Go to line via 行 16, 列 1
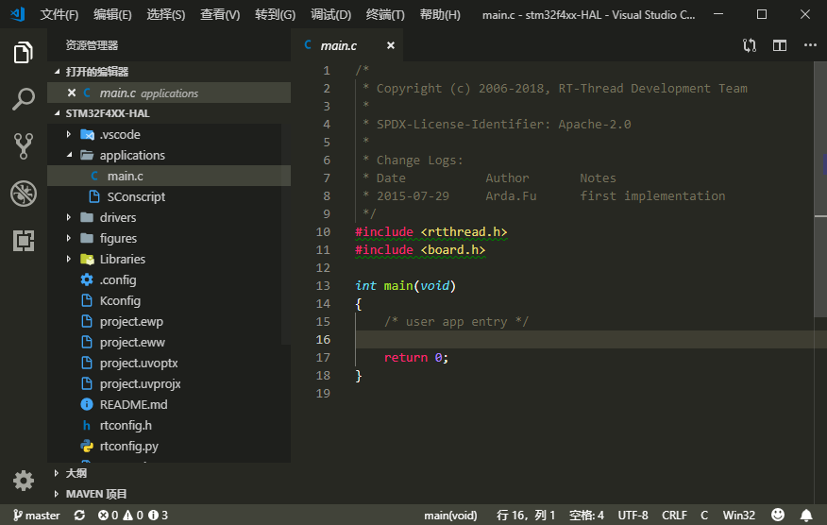The image size is (827, 525). (x=526, y=515)
